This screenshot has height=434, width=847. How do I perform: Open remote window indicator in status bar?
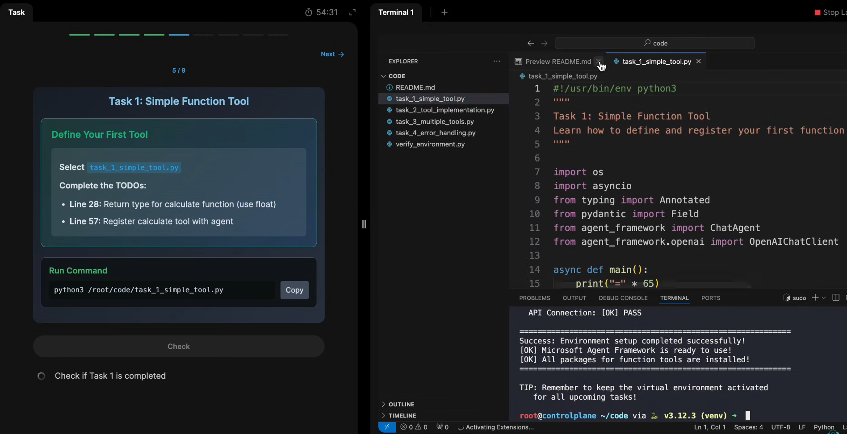[387, 427]
